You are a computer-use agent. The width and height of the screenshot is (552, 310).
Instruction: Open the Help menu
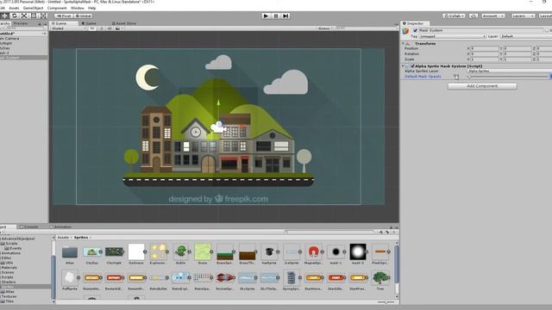[x=92, y=8]
